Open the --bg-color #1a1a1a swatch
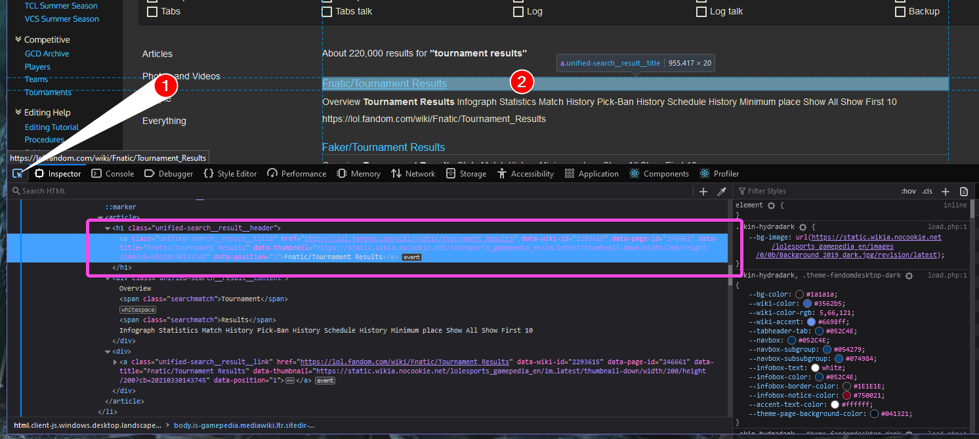Screen dimensions: 979x439 click(801, 295)
